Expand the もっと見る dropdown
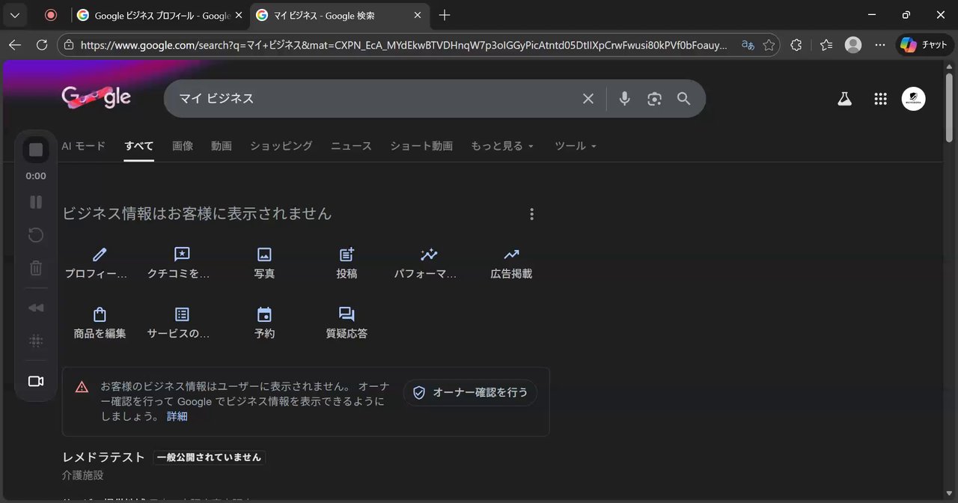 [x=502, y=146]
